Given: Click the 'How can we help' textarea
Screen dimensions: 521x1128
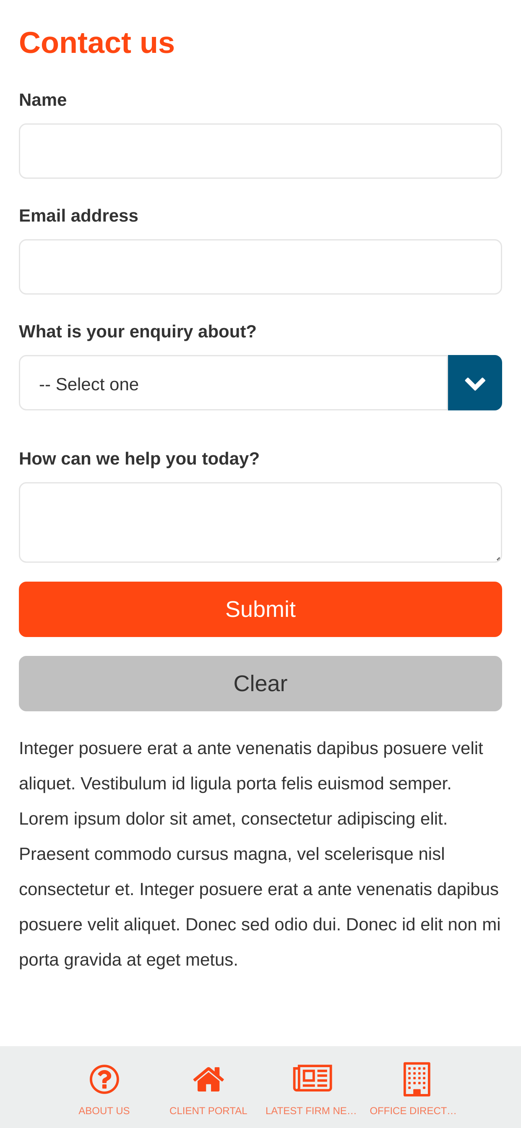Looking at the screenshot, I should coord(260,522).
